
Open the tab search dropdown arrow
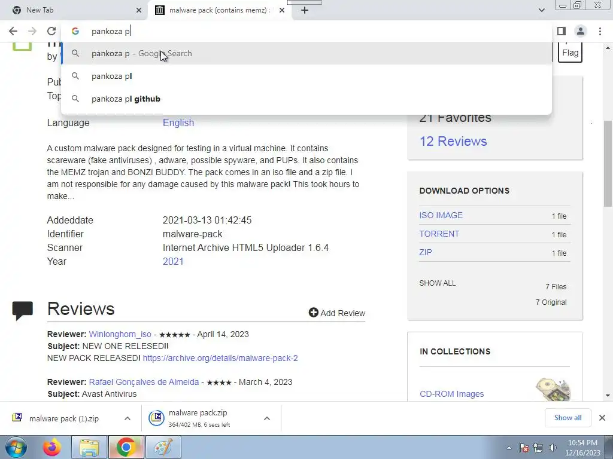click(x=541, y=10)
